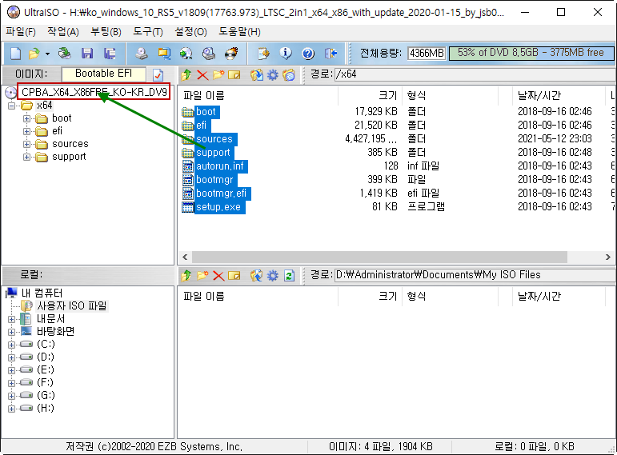
Task: Click red X delete in local toolbar
Action: (x=218, y=276)
